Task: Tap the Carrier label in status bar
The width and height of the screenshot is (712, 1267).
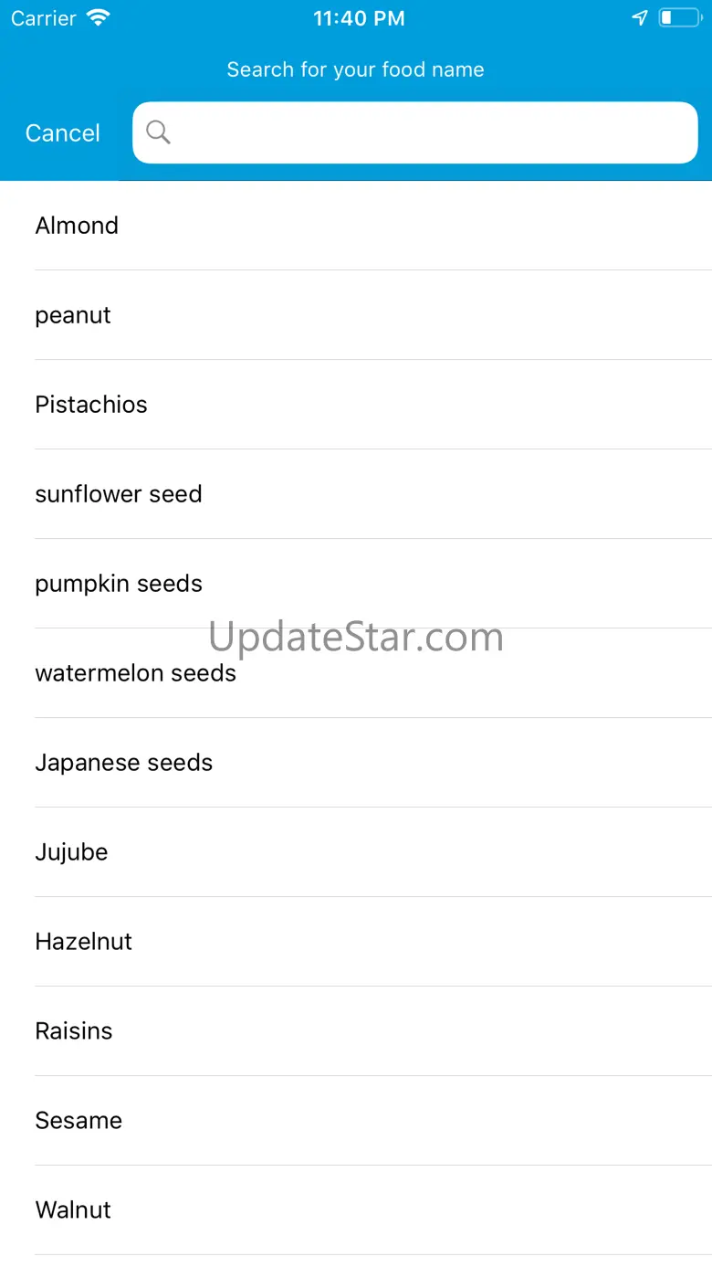Action: point(44,18)
